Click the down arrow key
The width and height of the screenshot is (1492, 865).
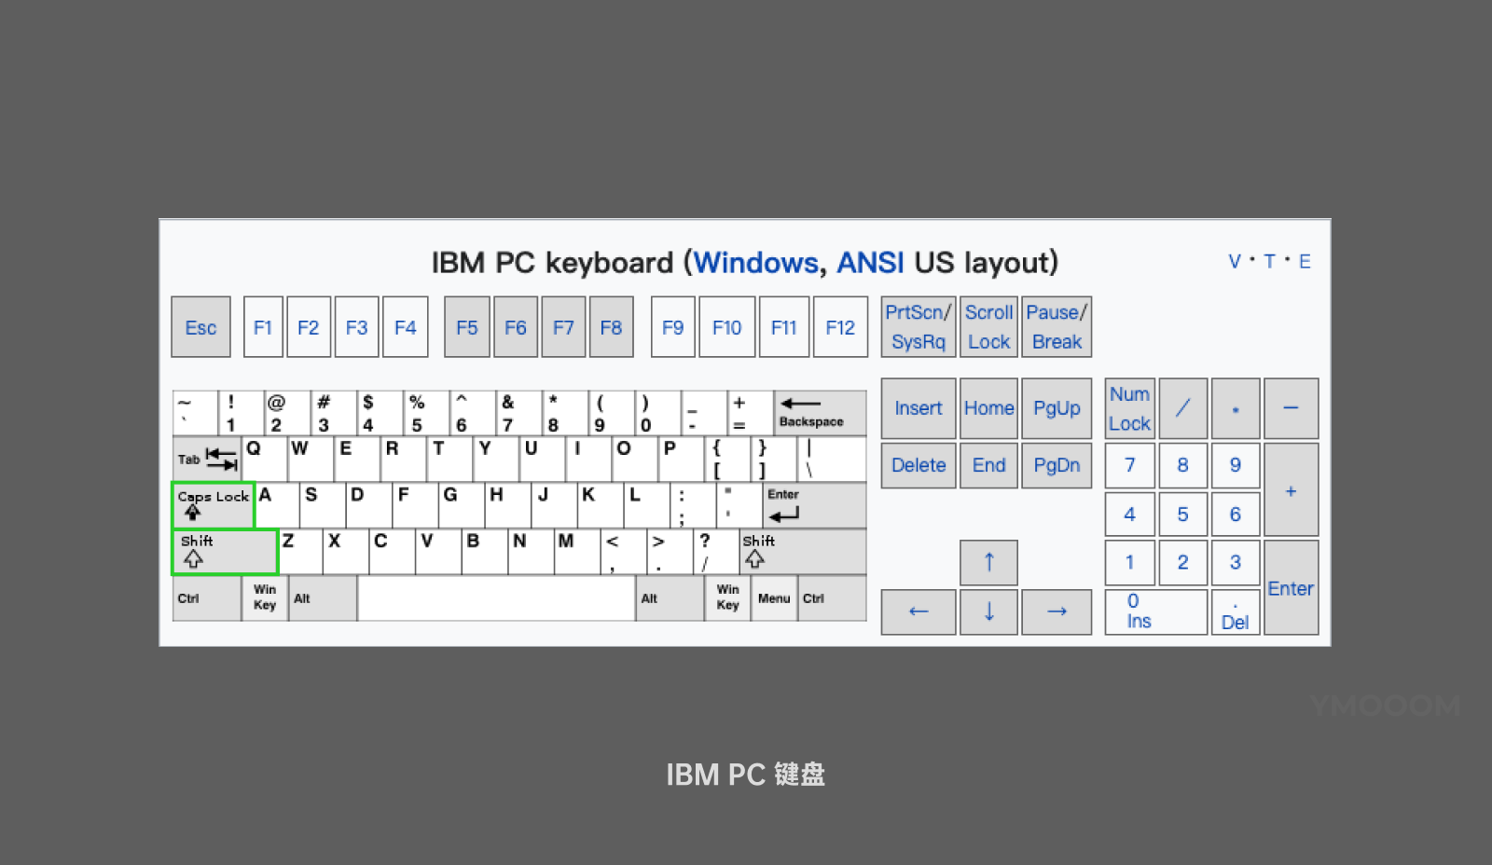[988, 611]
